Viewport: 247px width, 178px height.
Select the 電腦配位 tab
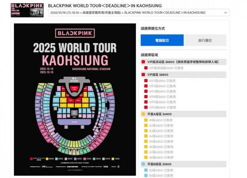tap(162, 40)
